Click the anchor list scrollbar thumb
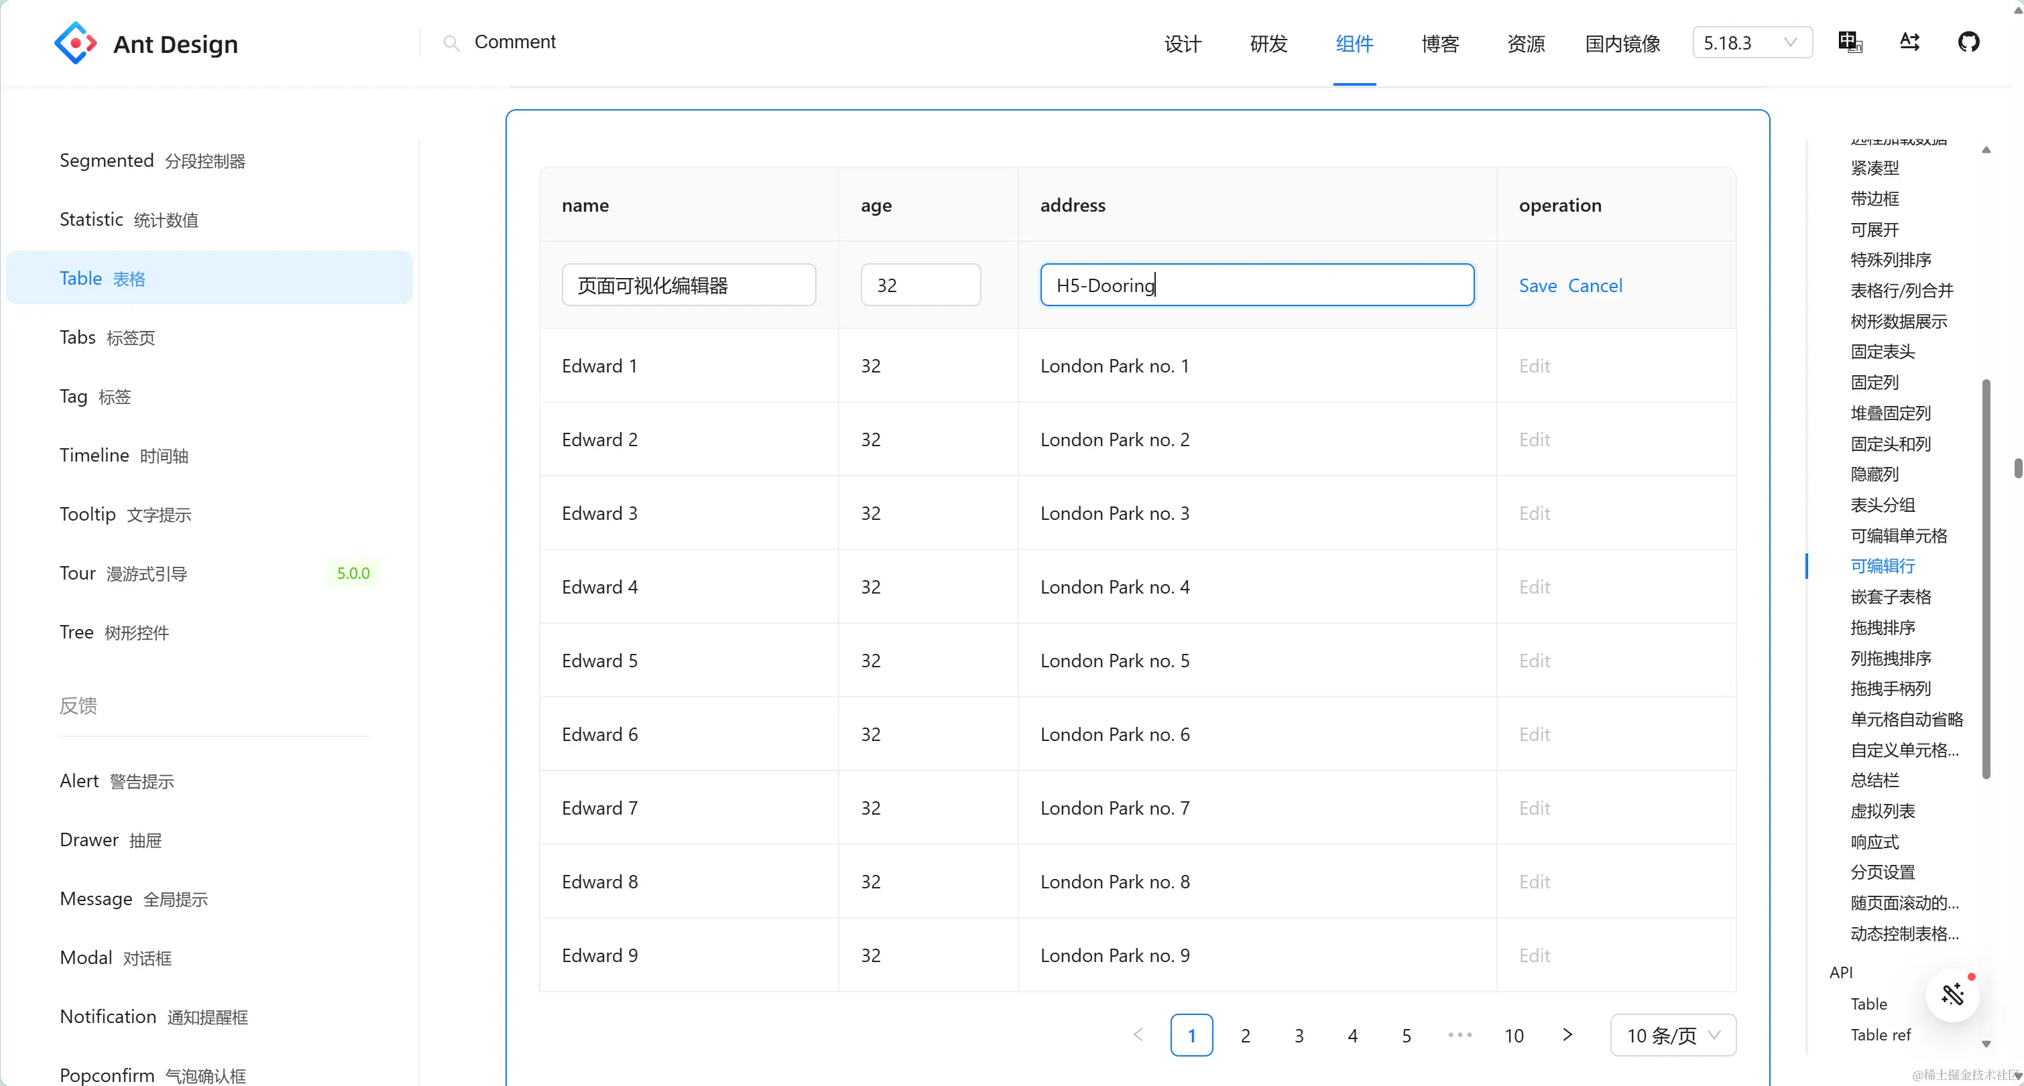This screenshot has height=1086, width=2024. 1986,578
